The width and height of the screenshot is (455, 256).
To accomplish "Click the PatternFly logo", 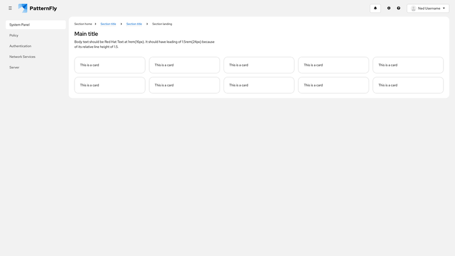I will click(38, 8).
